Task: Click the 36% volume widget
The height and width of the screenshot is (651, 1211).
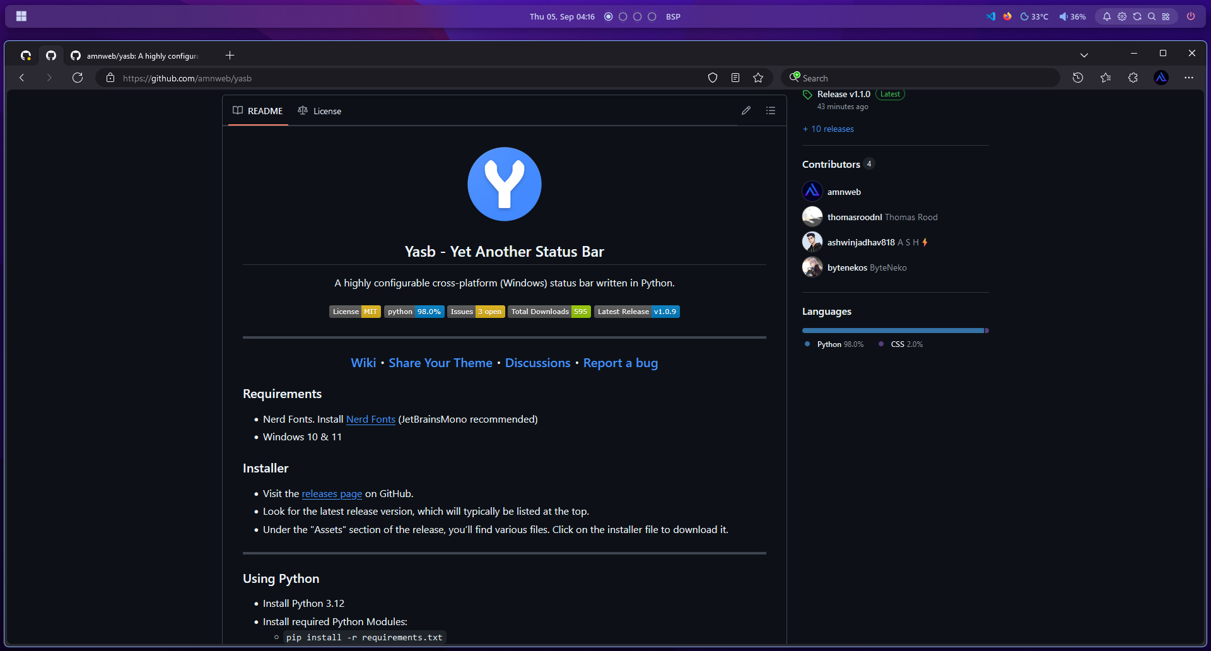Action: pyautogui.click(x=1072, y=16)
